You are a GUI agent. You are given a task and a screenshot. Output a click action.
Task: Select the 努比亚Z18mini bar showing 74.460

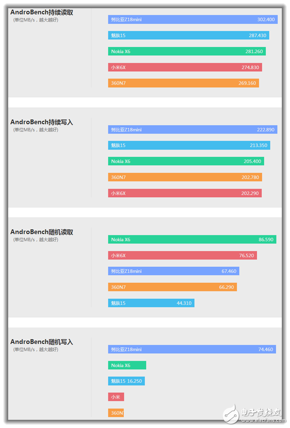click(x=192, y=350)
